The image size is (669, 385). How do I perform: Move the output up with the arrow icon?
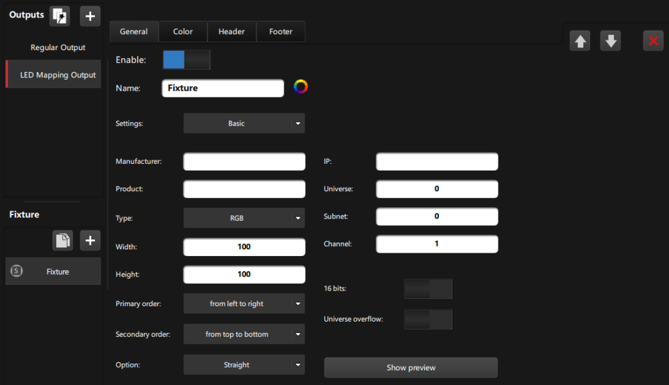[x=580, y=40]
